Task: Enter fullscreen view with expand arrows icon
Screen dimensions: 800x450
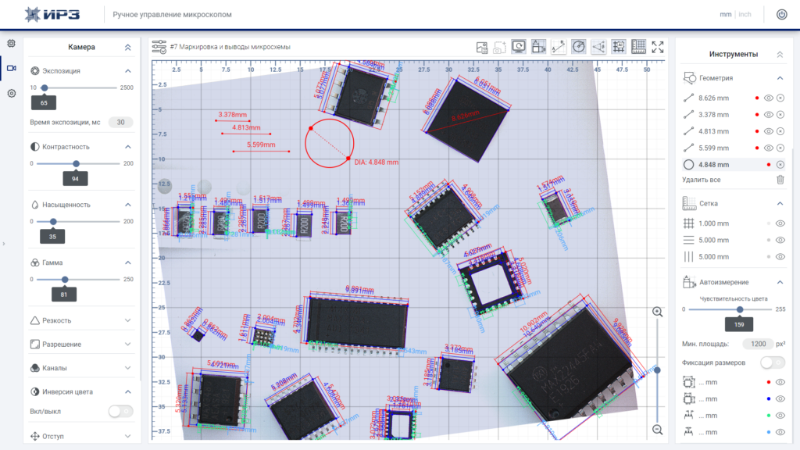Action: (x=658, y=47)
